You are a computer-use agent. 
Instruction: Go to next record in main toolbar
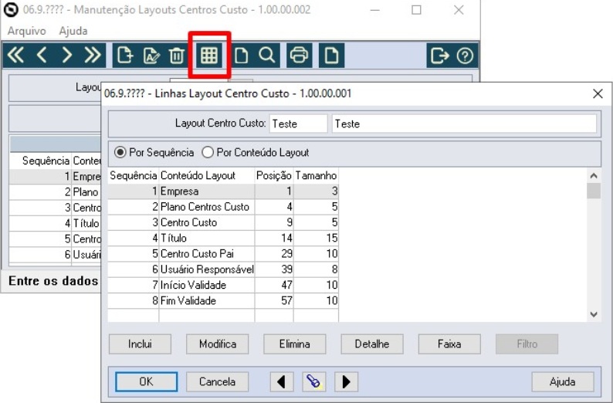[x=67, y=55]
